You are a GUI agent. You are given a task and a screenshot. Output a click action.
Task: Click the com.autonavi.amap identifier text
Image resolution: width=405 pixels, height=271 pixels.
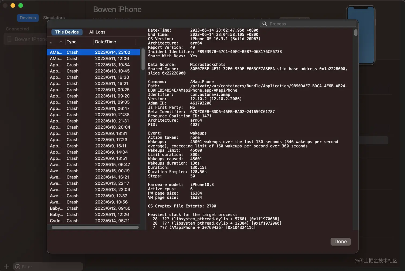pos(210,95)
